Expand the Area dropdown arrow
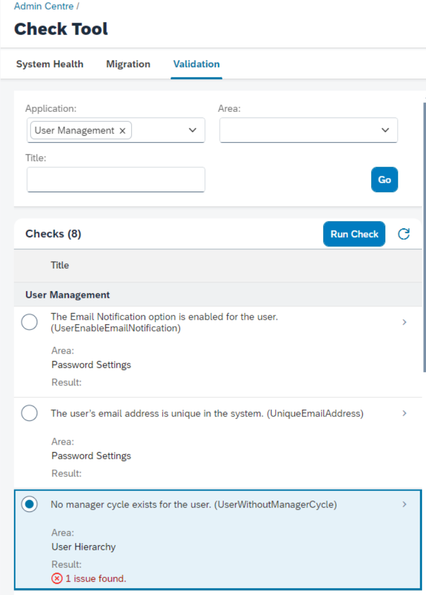The width and height of the screenshot is (426, 595). point(385,130)
